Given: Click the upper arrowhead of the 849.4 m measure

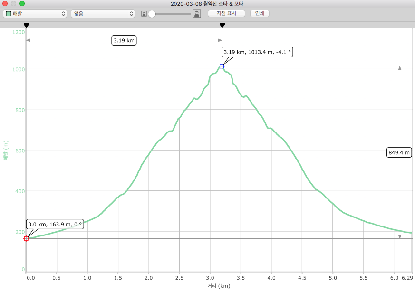Looking at the screenshot, I should coord(400,68).
